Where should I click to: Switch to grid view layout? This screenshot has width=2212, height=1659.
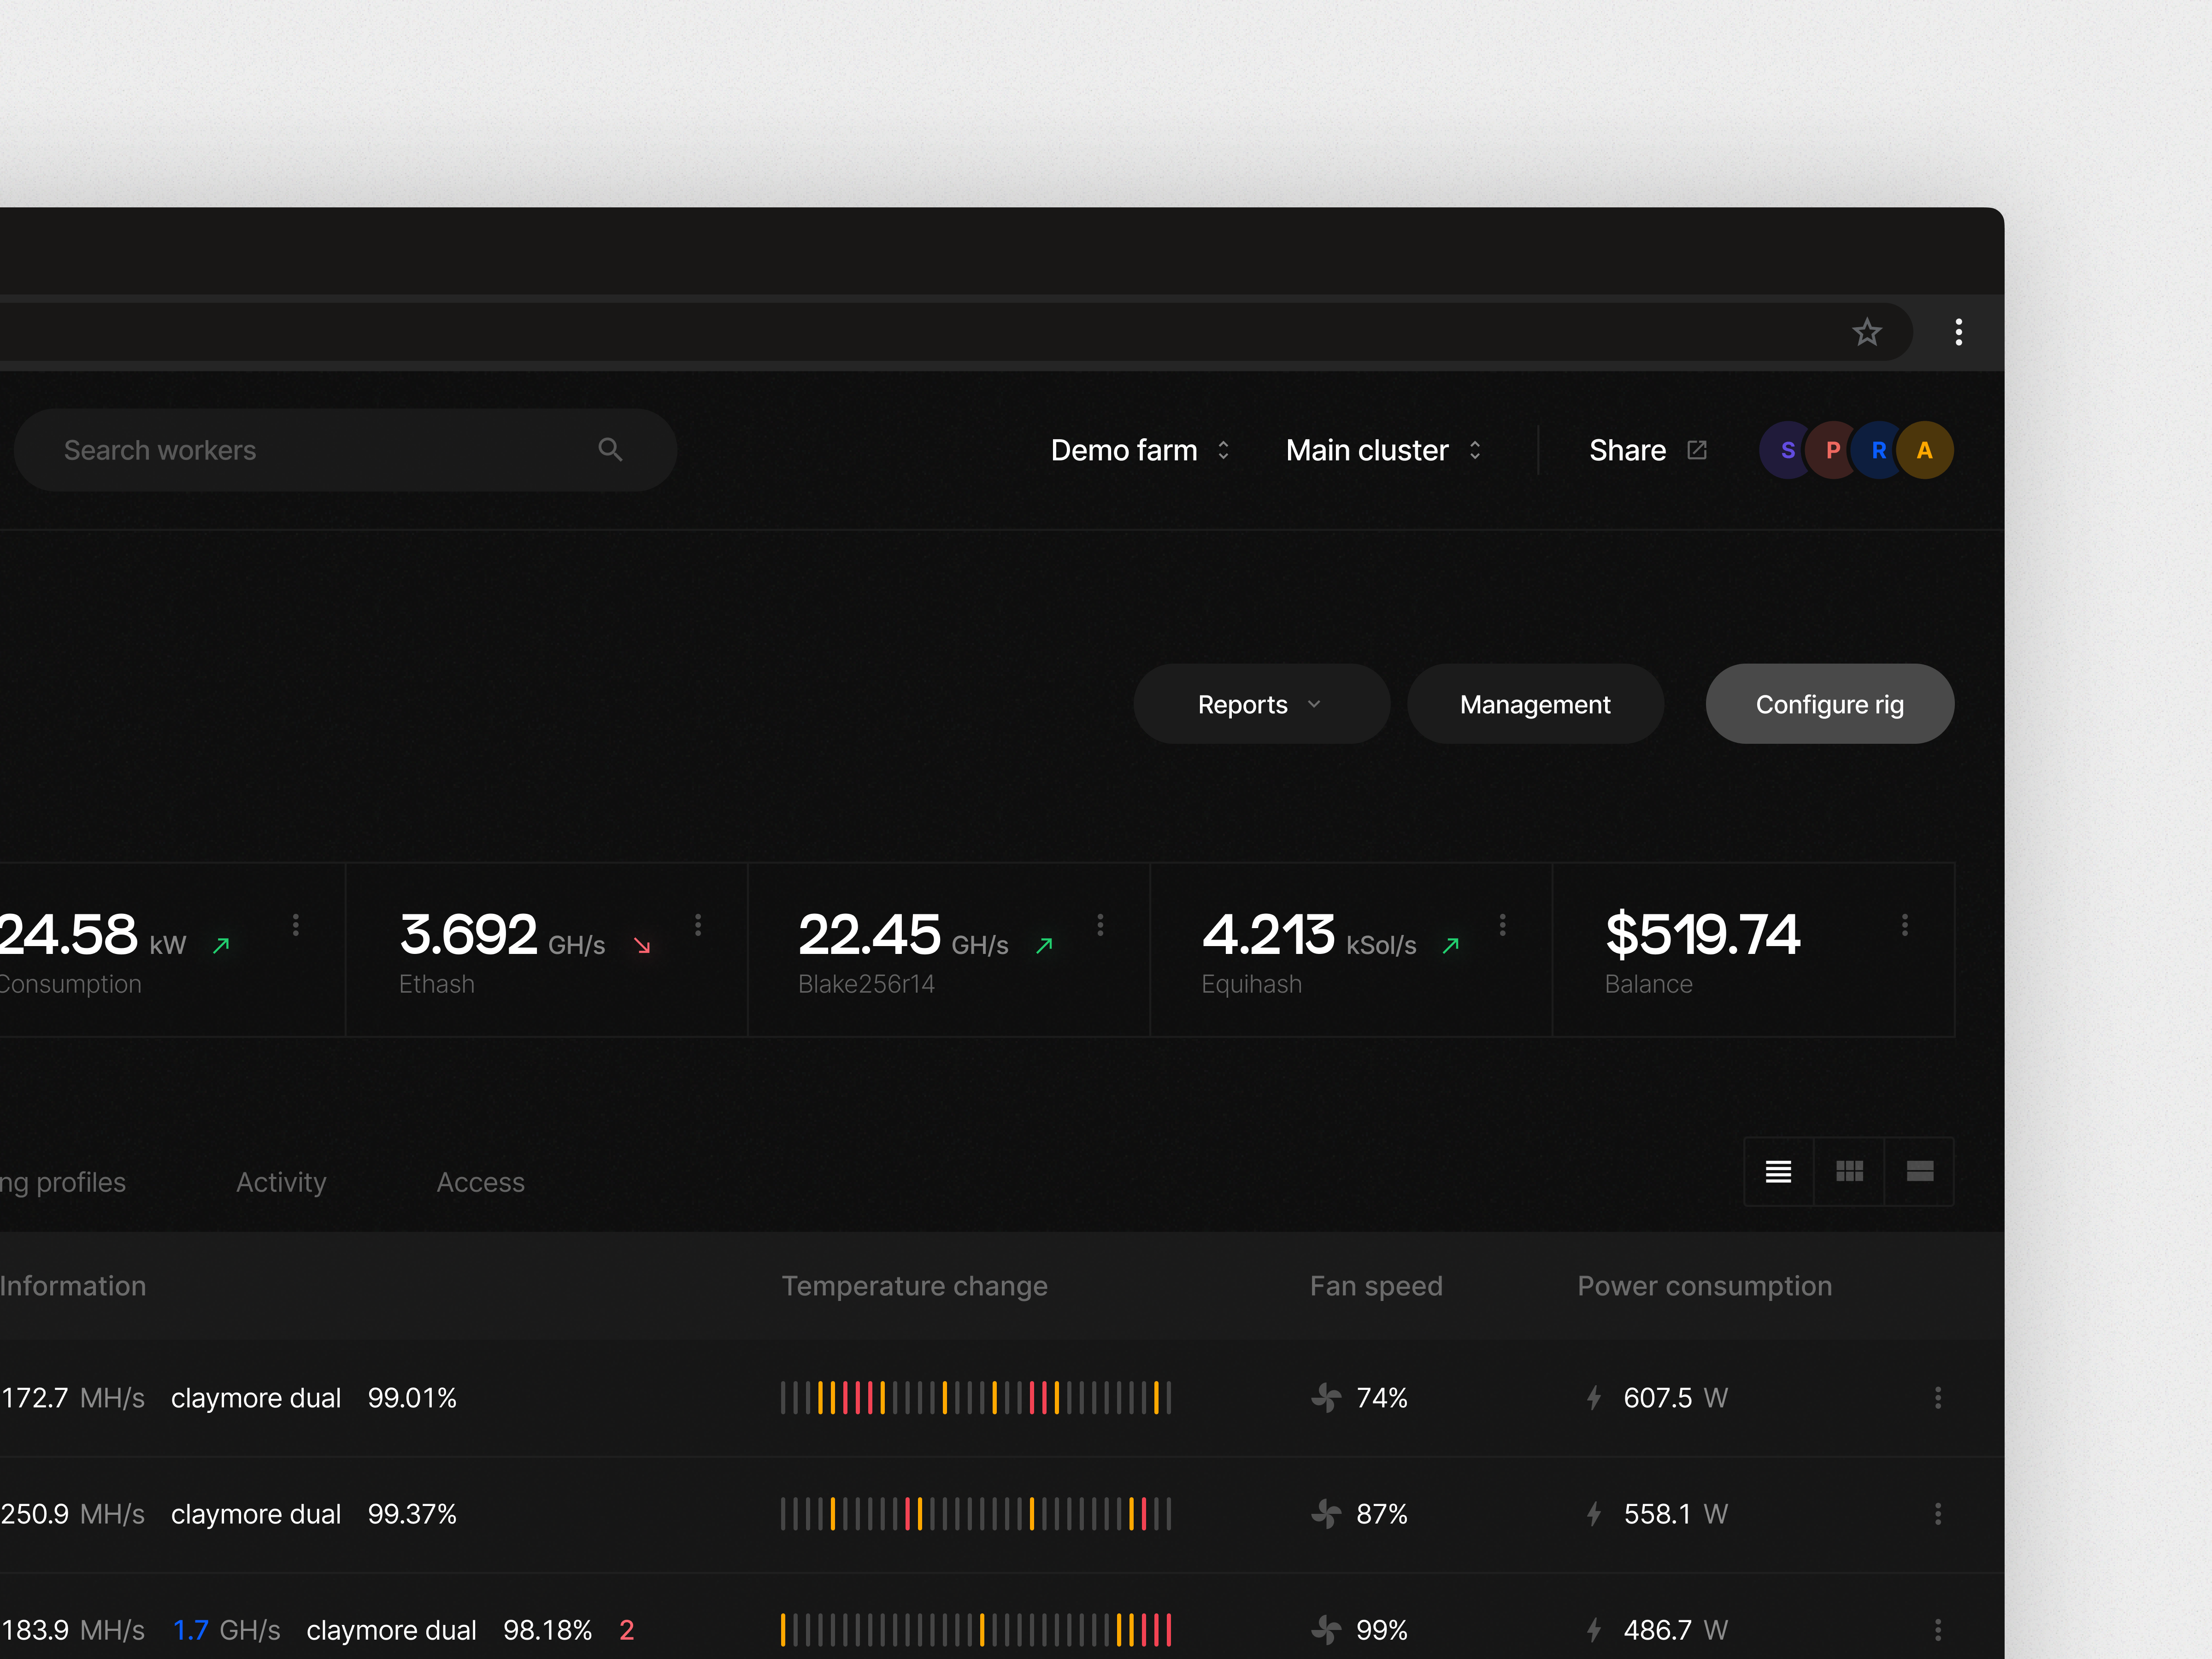pyautogui.click(x=1849, y=1171)
